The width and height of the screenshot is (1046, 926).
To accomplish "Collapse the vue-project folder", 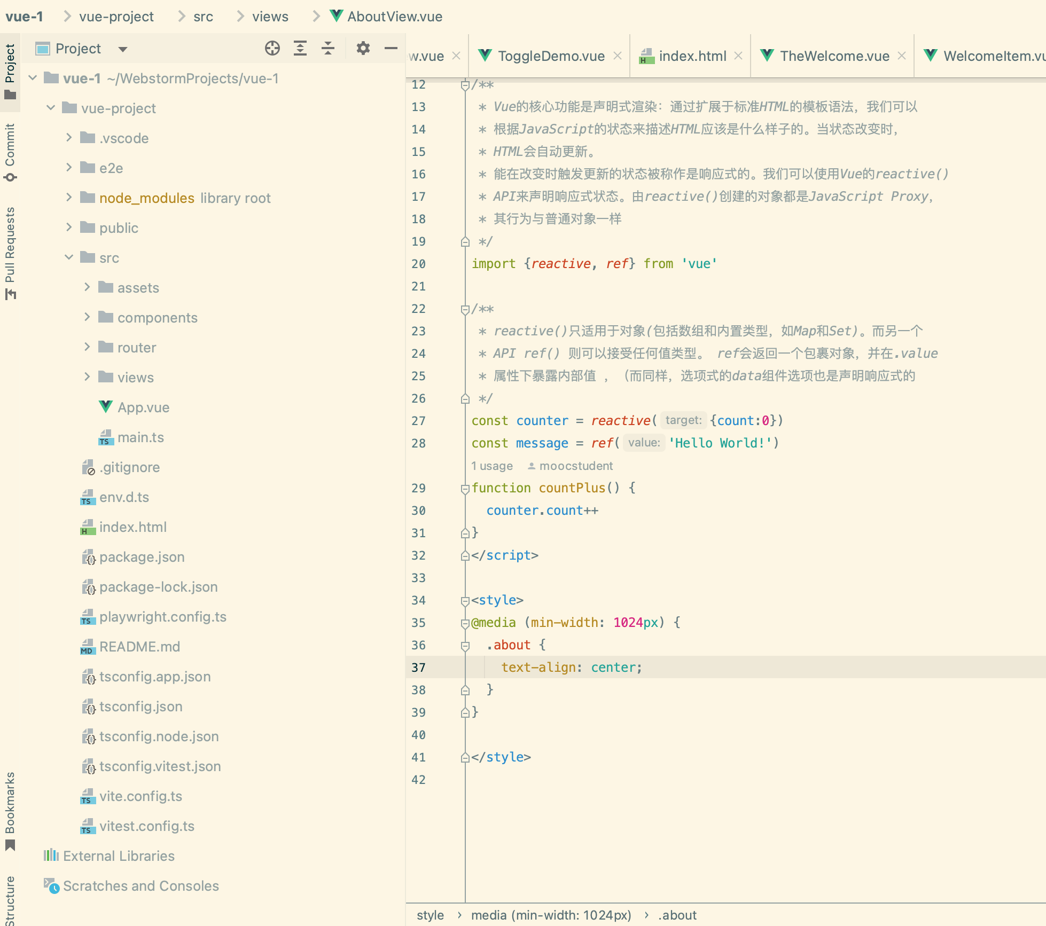I will tap(51, 108).
